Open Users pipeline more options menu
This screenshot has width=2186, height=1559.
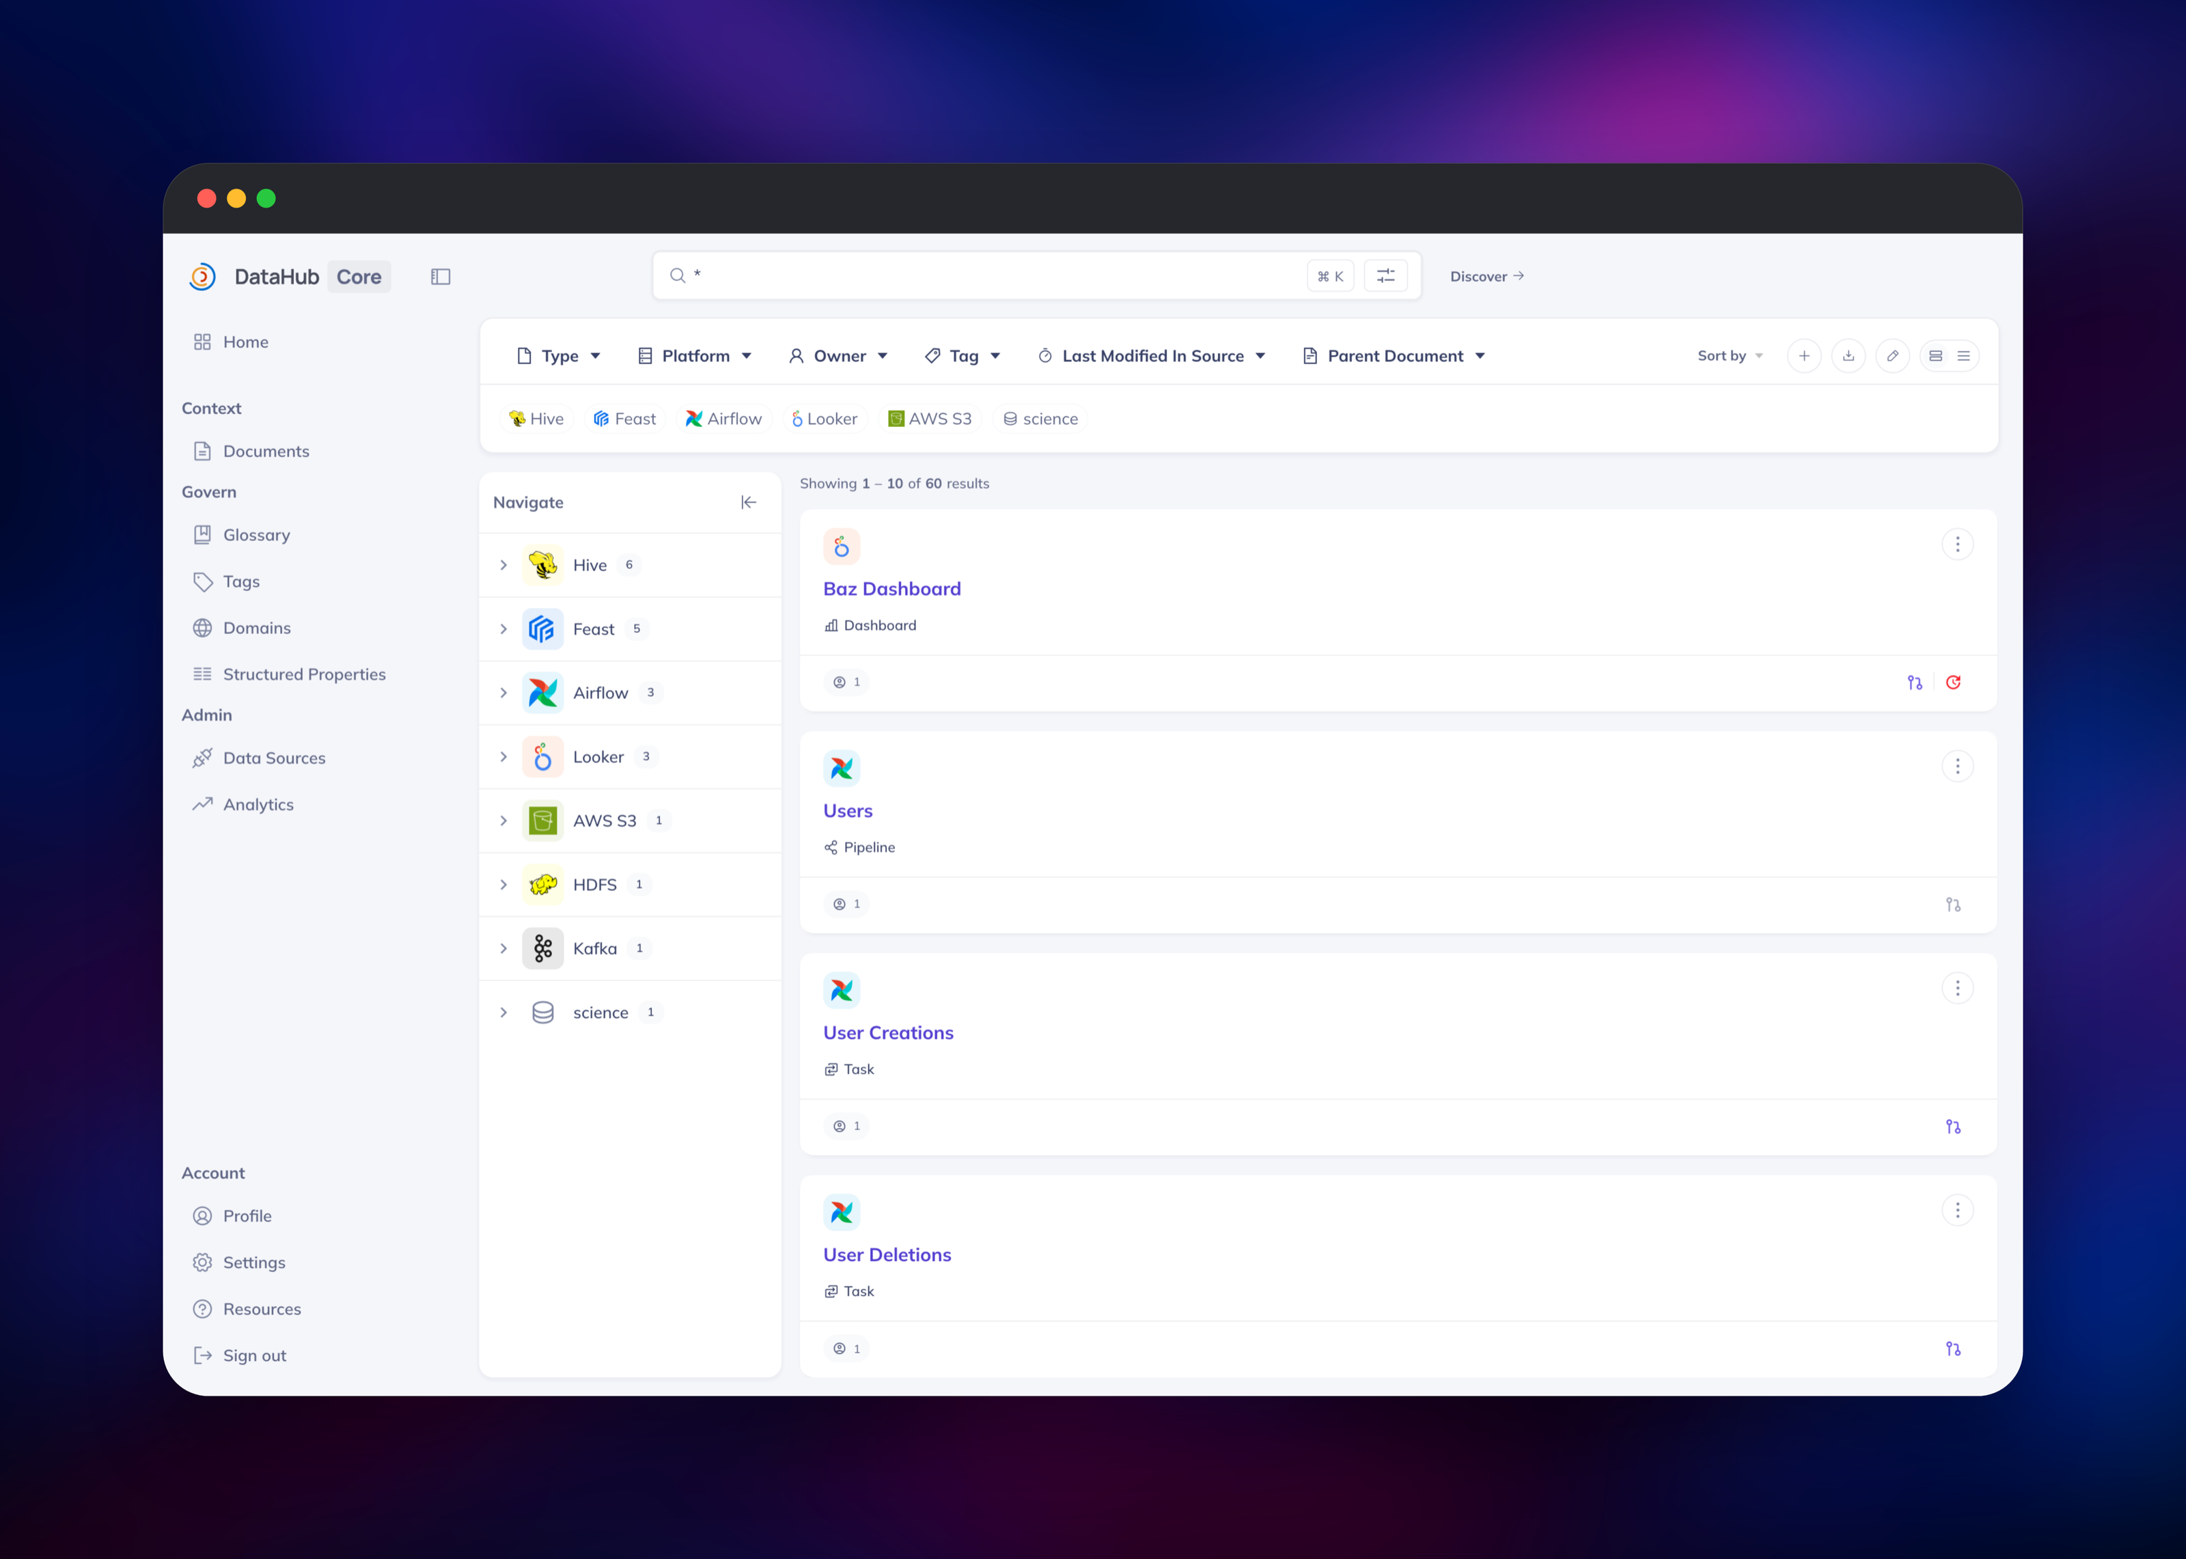click(1958, 766)
